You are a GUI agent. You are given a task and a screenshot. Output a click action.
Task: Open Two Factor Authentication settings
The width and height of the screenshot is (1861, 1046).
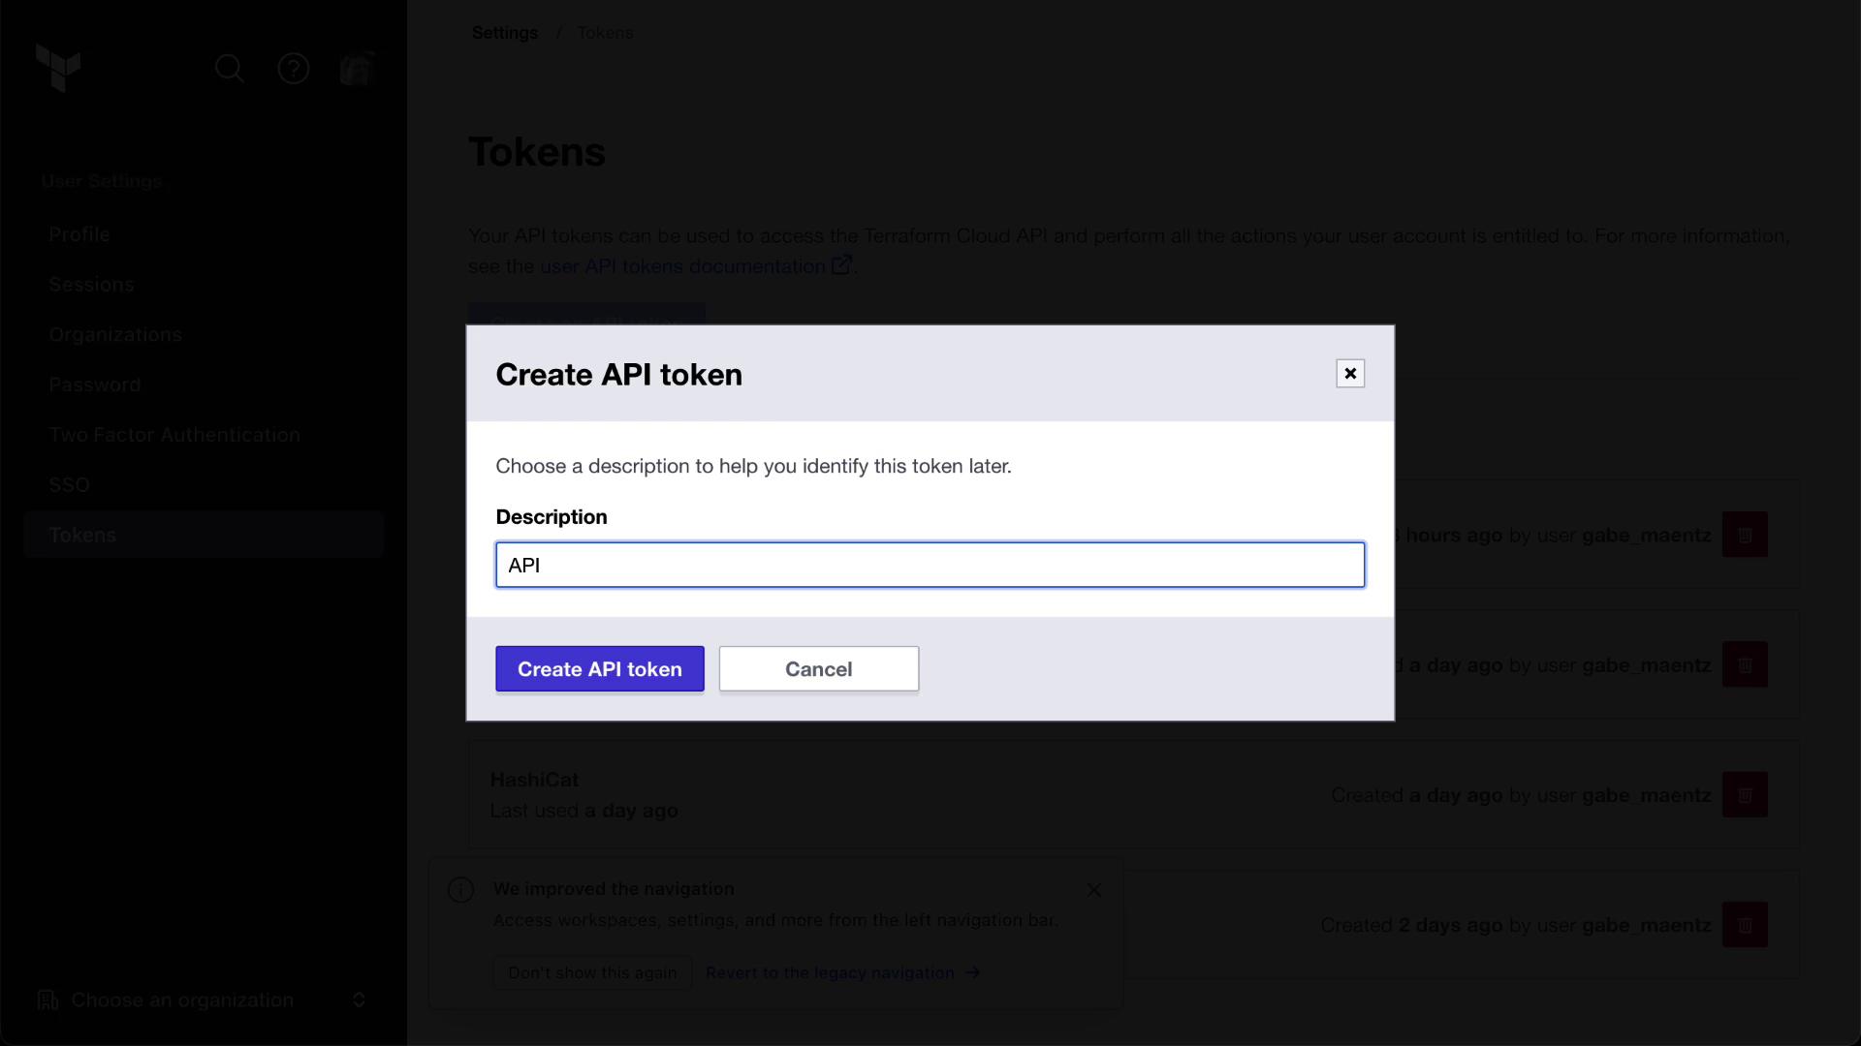[x=174, y=435]
